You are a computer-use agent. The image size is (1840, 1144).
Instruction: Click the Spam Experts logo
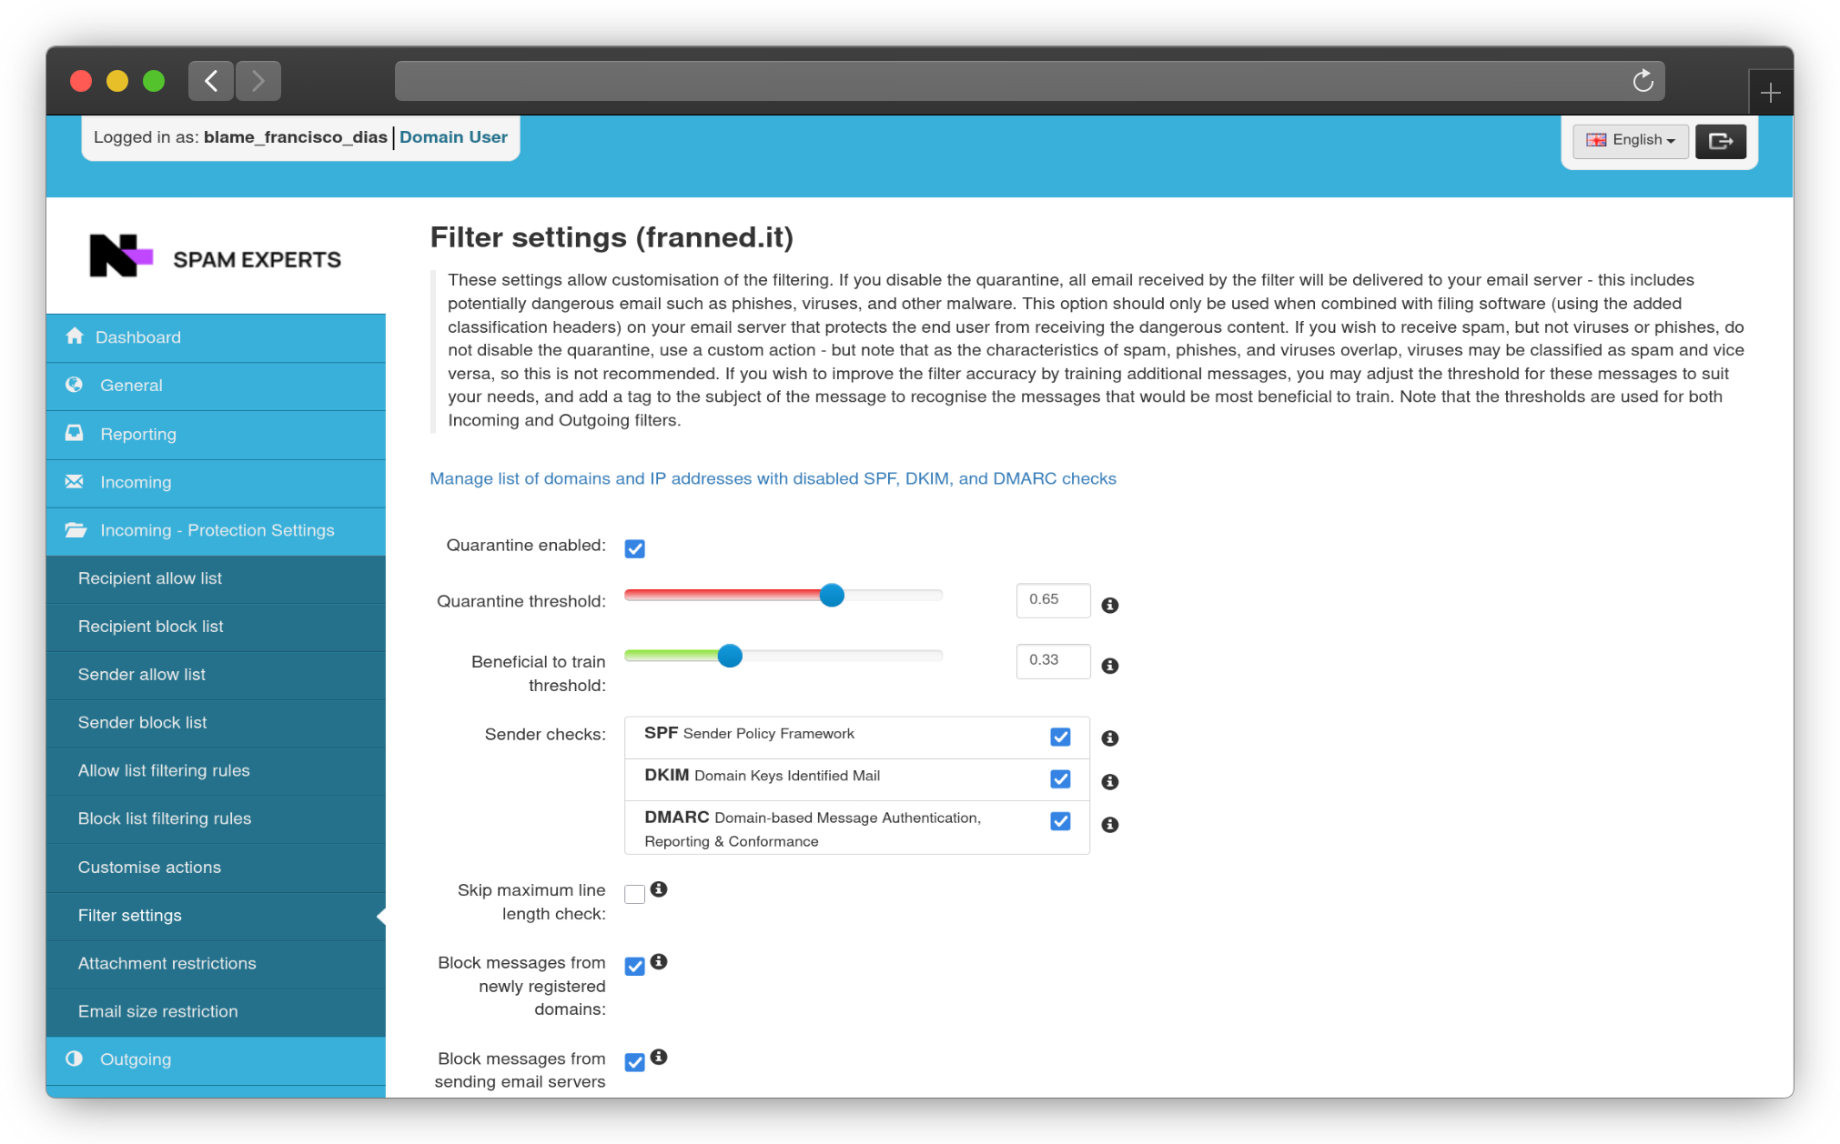pyautogui.click(x=215, y=257)
